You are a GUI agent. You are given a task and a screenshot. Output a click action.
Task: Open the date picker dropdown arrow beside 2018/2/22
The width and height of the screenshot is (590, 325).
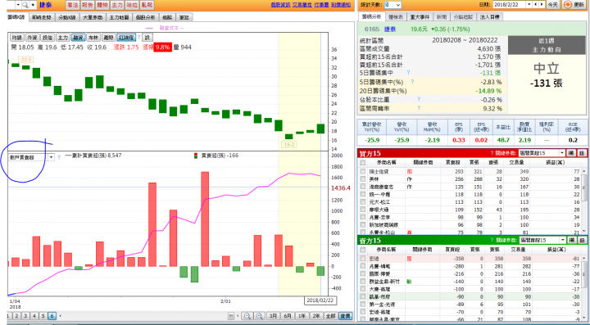coord(529,5)
